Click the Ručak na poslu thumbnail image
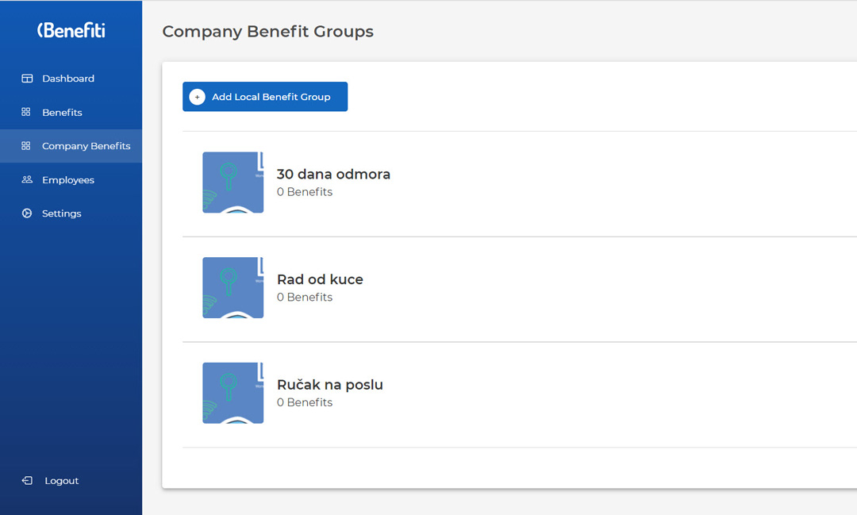The height and width of the screenshot is (515, 857). pyautogui.click(x=233, y=393)
